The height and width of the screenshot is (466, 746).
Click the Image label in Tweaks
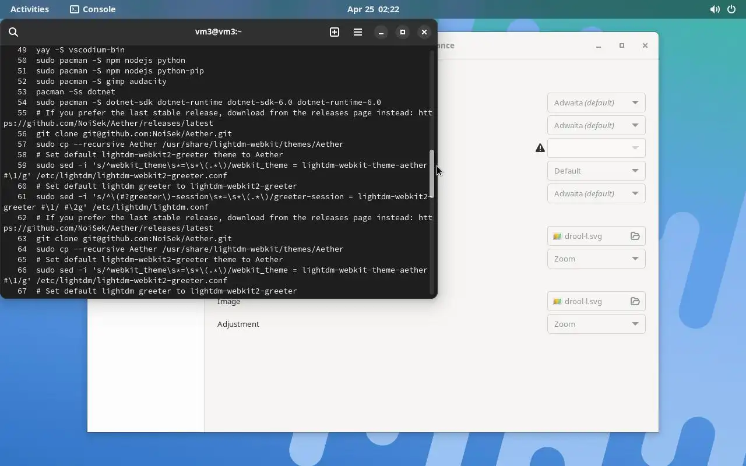pyautogui.click(x=228, y=302)
